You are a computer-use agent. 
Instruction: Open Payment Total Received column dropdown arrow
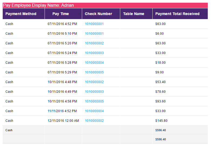[205, 14]
